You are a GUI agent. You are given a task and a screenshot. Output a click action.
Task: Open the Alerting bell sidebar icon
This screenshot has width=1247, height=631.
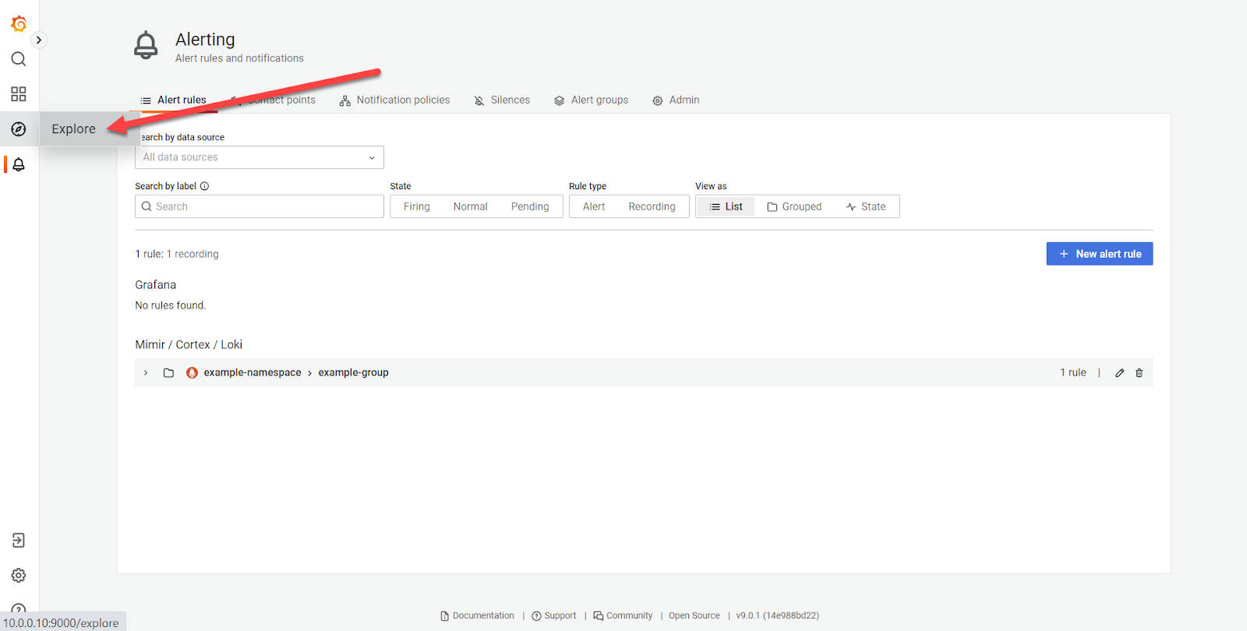19,164
